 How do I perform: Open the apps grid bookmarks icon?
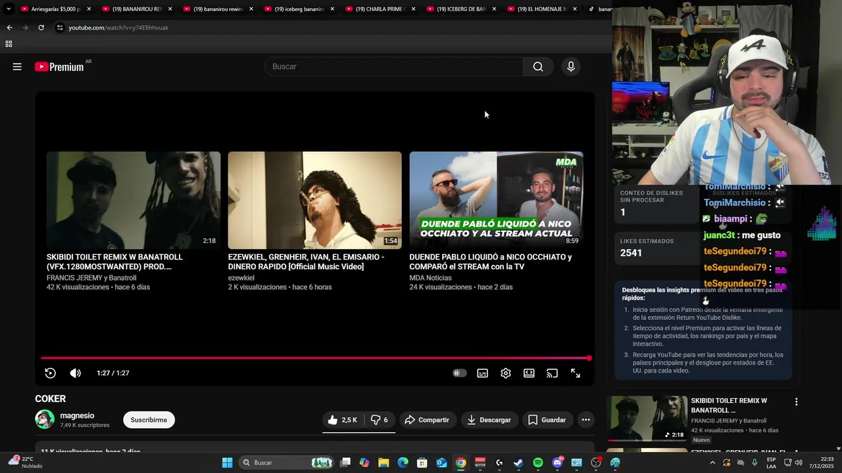(x=9, y=44)
